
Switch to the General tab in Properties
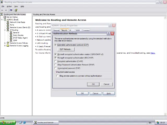[56, 30]
